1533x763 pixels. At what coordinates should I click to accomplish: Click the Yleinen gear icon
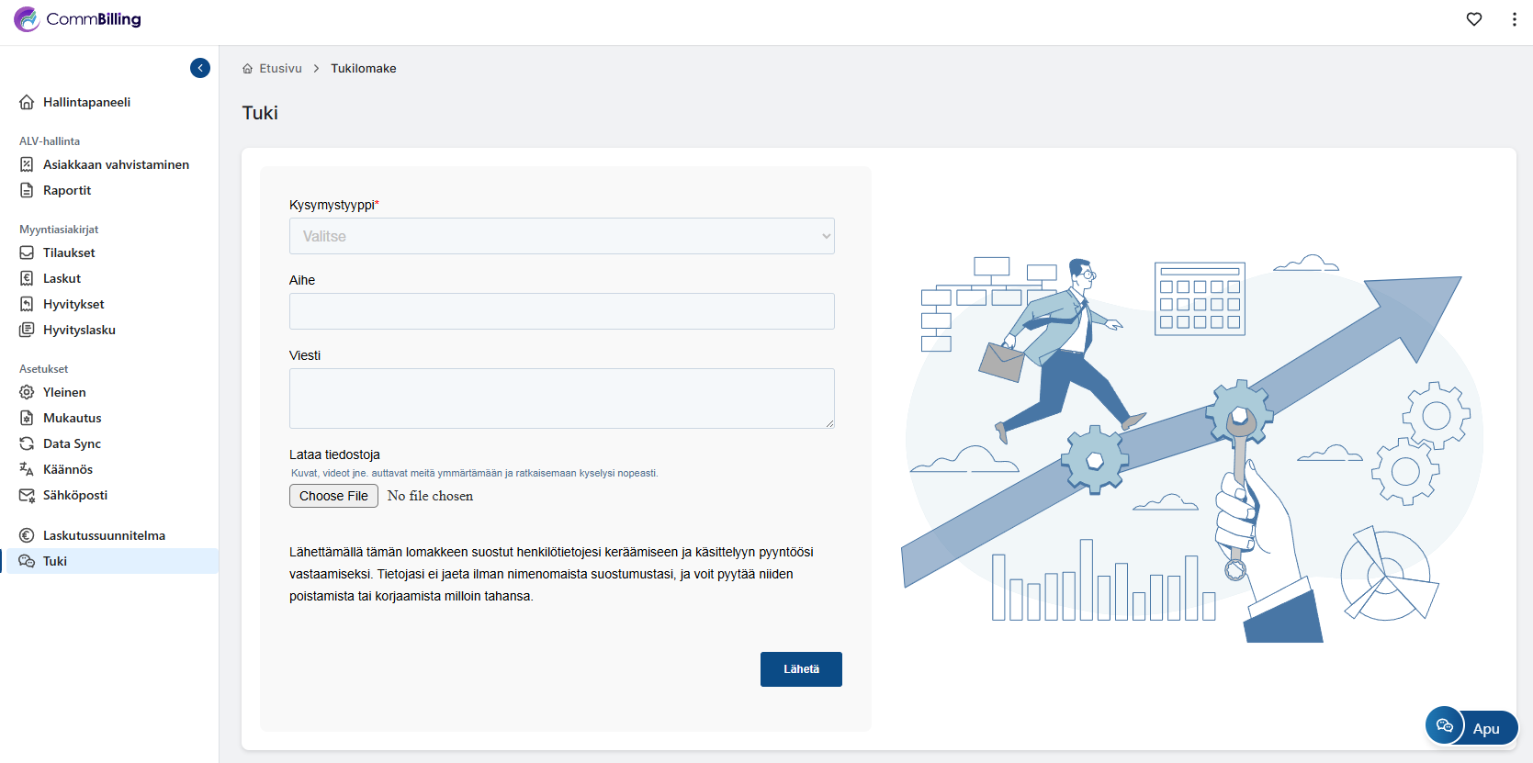pyautogui.click(x=27, y=392)
